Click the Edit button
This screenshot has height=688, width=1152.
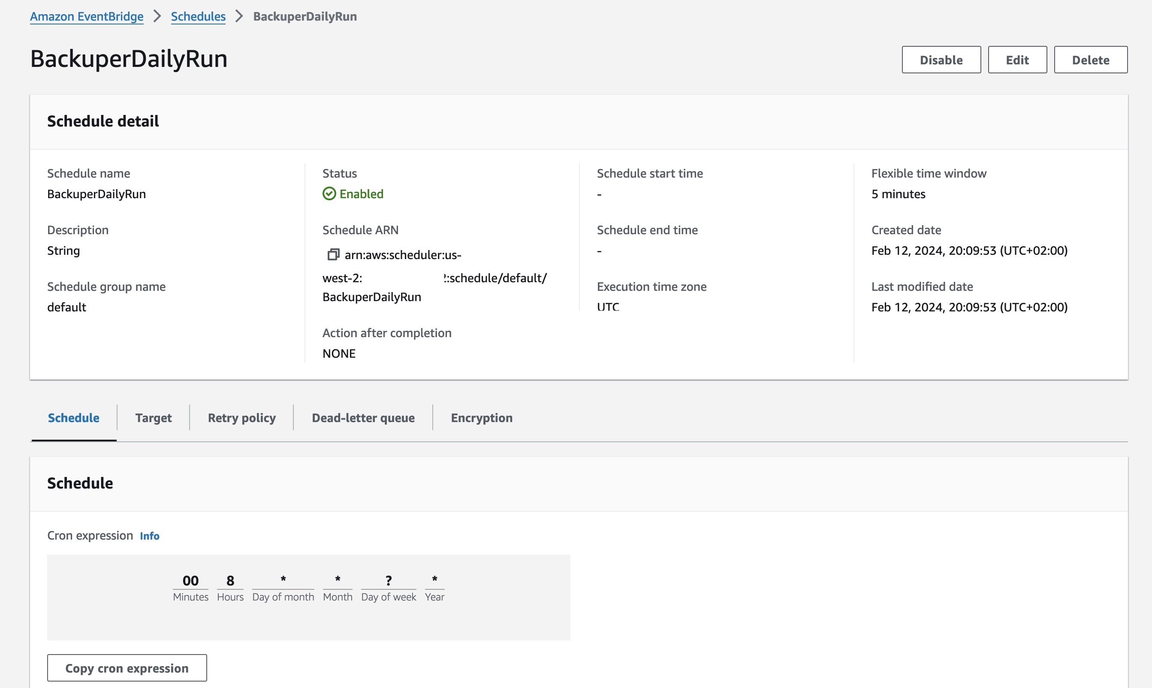tap(1017, 60)
